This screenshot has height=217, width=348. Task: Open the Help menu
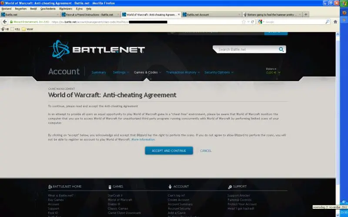(x=89, y=9)
